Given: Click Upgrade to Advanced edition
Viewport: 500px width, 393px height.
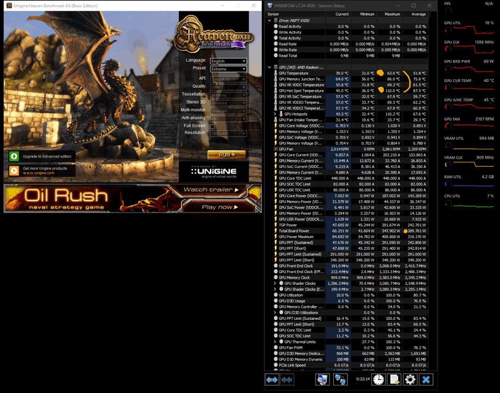Looking at the screenshot, I should tap(47, 156).
